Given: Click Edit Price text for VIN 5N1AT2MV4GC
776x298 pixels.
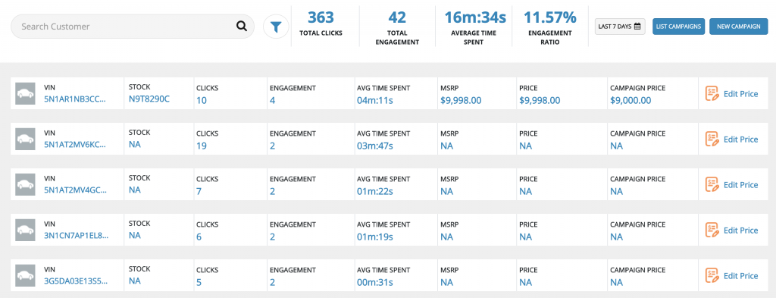Looking at the screenshot, I should pyautogui.click(x=740, y=185).
